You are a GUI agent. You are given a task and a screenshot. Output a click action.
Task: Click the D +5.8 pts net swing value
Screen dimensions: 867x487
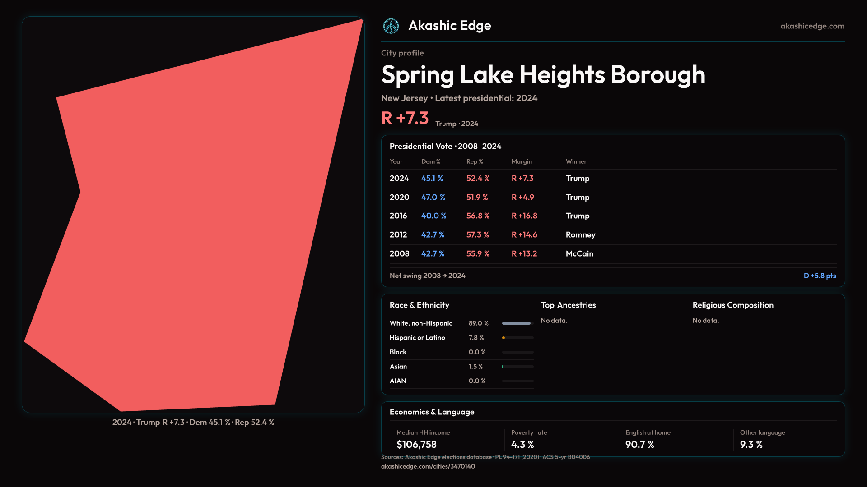(x=819, y=276)
